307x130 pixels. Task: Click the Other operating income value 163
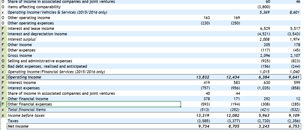[206, 18]
